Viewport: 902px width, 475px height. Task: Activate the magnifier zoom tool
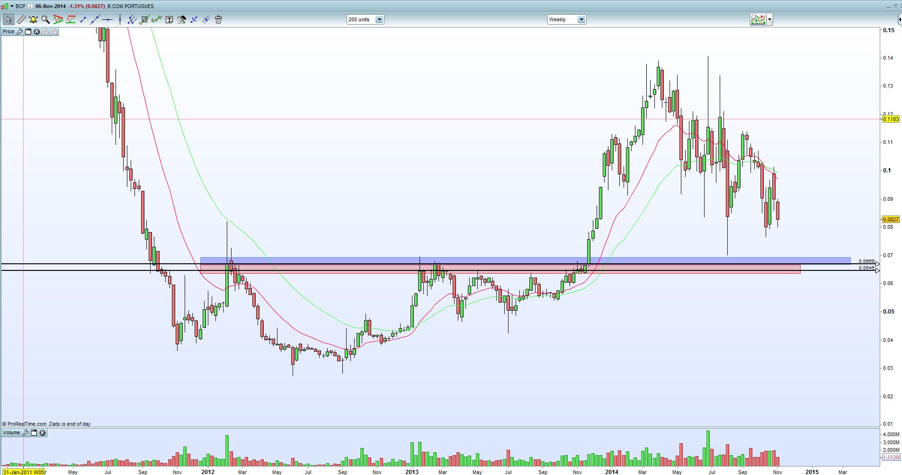pos(45,19)
